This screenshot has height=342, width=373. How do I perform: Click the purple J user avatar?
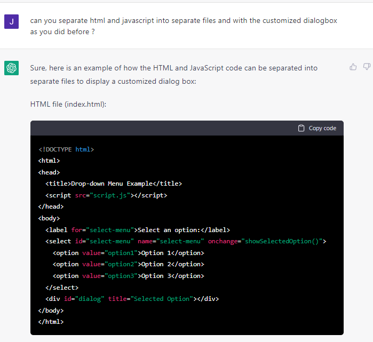point(11,22)
